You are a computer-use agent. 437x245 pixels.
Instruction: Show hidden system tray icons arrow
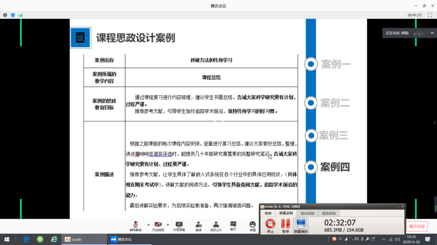383,239
